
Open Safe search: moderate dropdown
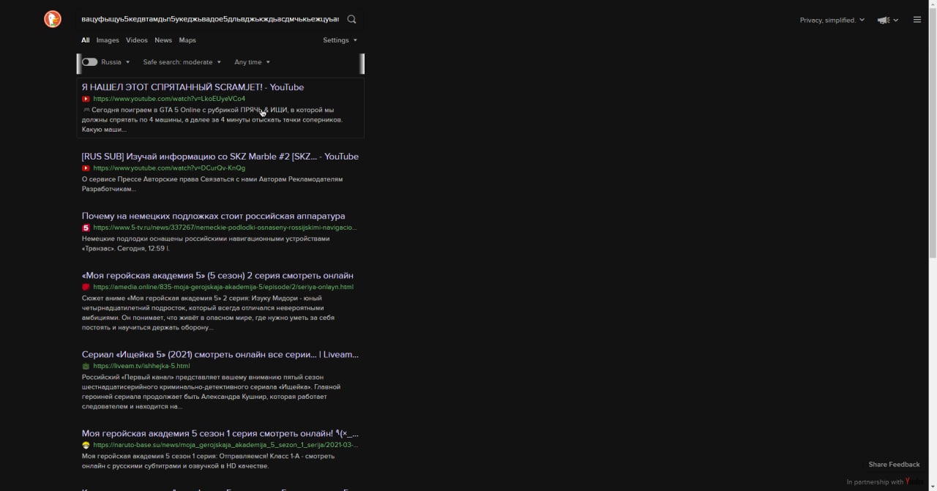(x=182, y=62)
